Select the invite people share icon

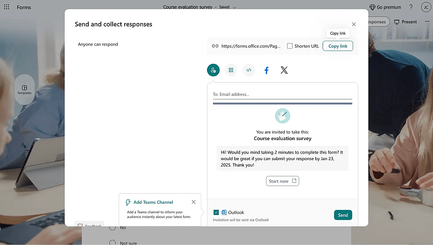pos(213,70)
